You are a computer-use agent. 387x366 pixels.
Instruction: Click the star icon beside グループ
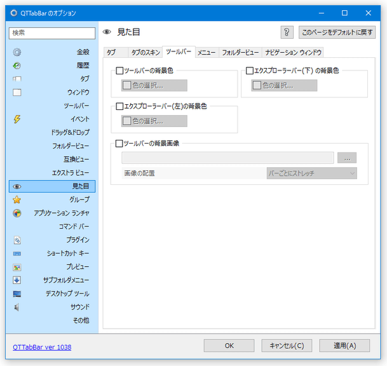click(x=17, y=200)
